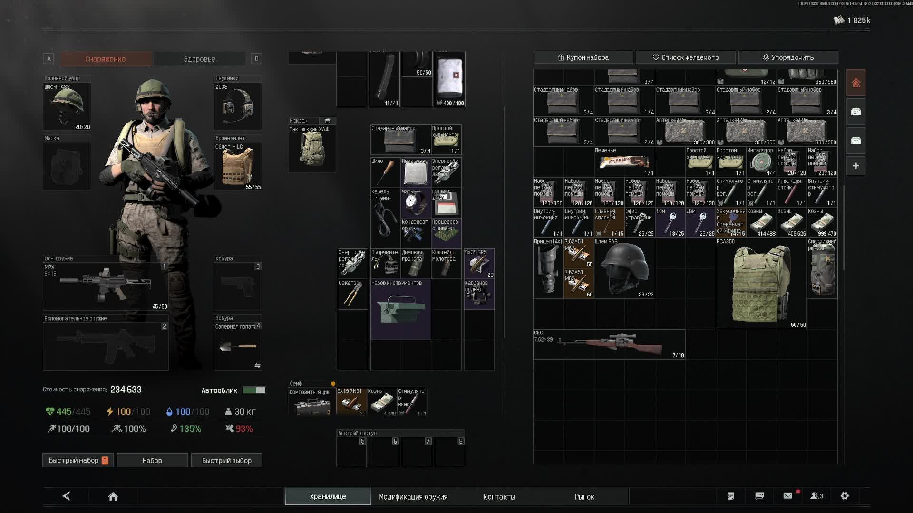
Task: Open the friends list icon
Action: (816, 496)
